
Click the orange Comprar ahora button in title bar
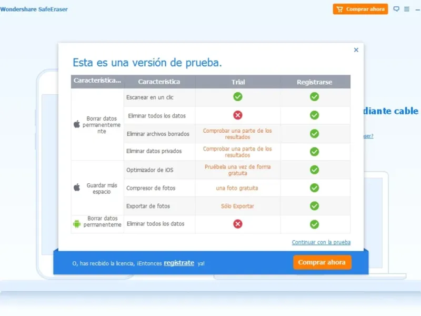tap(360, 9)
